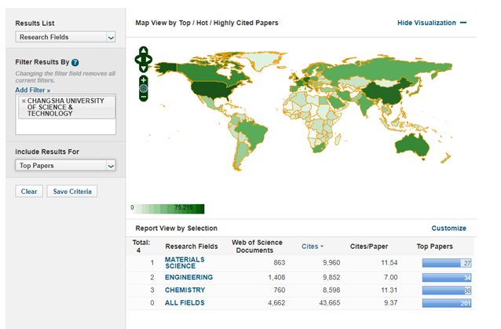The width and height of the screenshot is (501, 329).
Task: Click the 863 documents value
Action: tap(280, 262)
